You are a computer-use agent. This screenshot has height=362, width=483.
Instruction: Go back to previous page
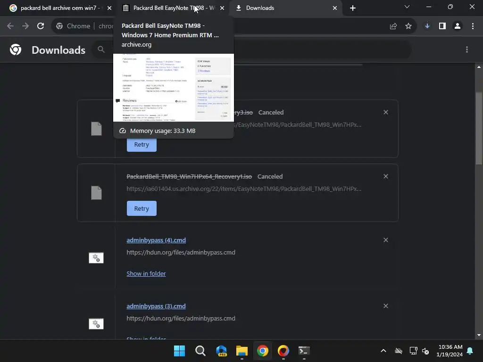point(10,26)
